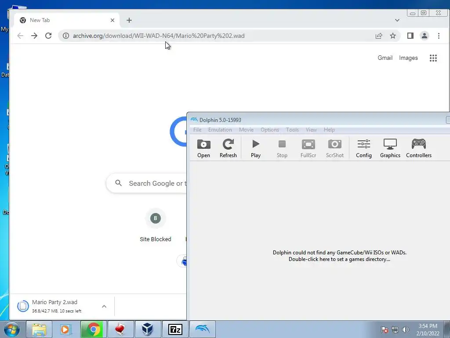Refresh the Dolphin game list
The image size is (450, 338).
point(228,148)
